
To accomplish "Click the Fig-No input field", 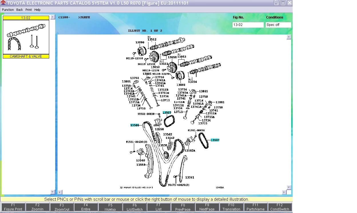I will [248, 25].
